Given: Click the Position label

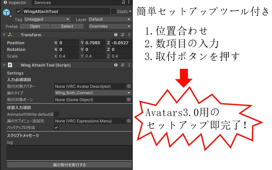Looking at the screenshot, I should pos(16,43).
